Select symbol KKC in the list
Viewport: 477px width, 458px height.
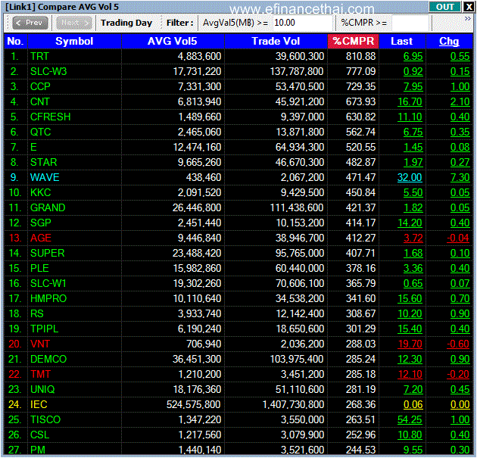pyautogui.click(x=40, y=192)
